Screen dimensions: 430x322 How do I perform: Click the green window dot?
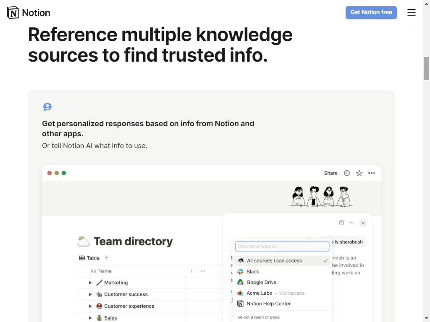pyautogui.click(x=64, y=173)
